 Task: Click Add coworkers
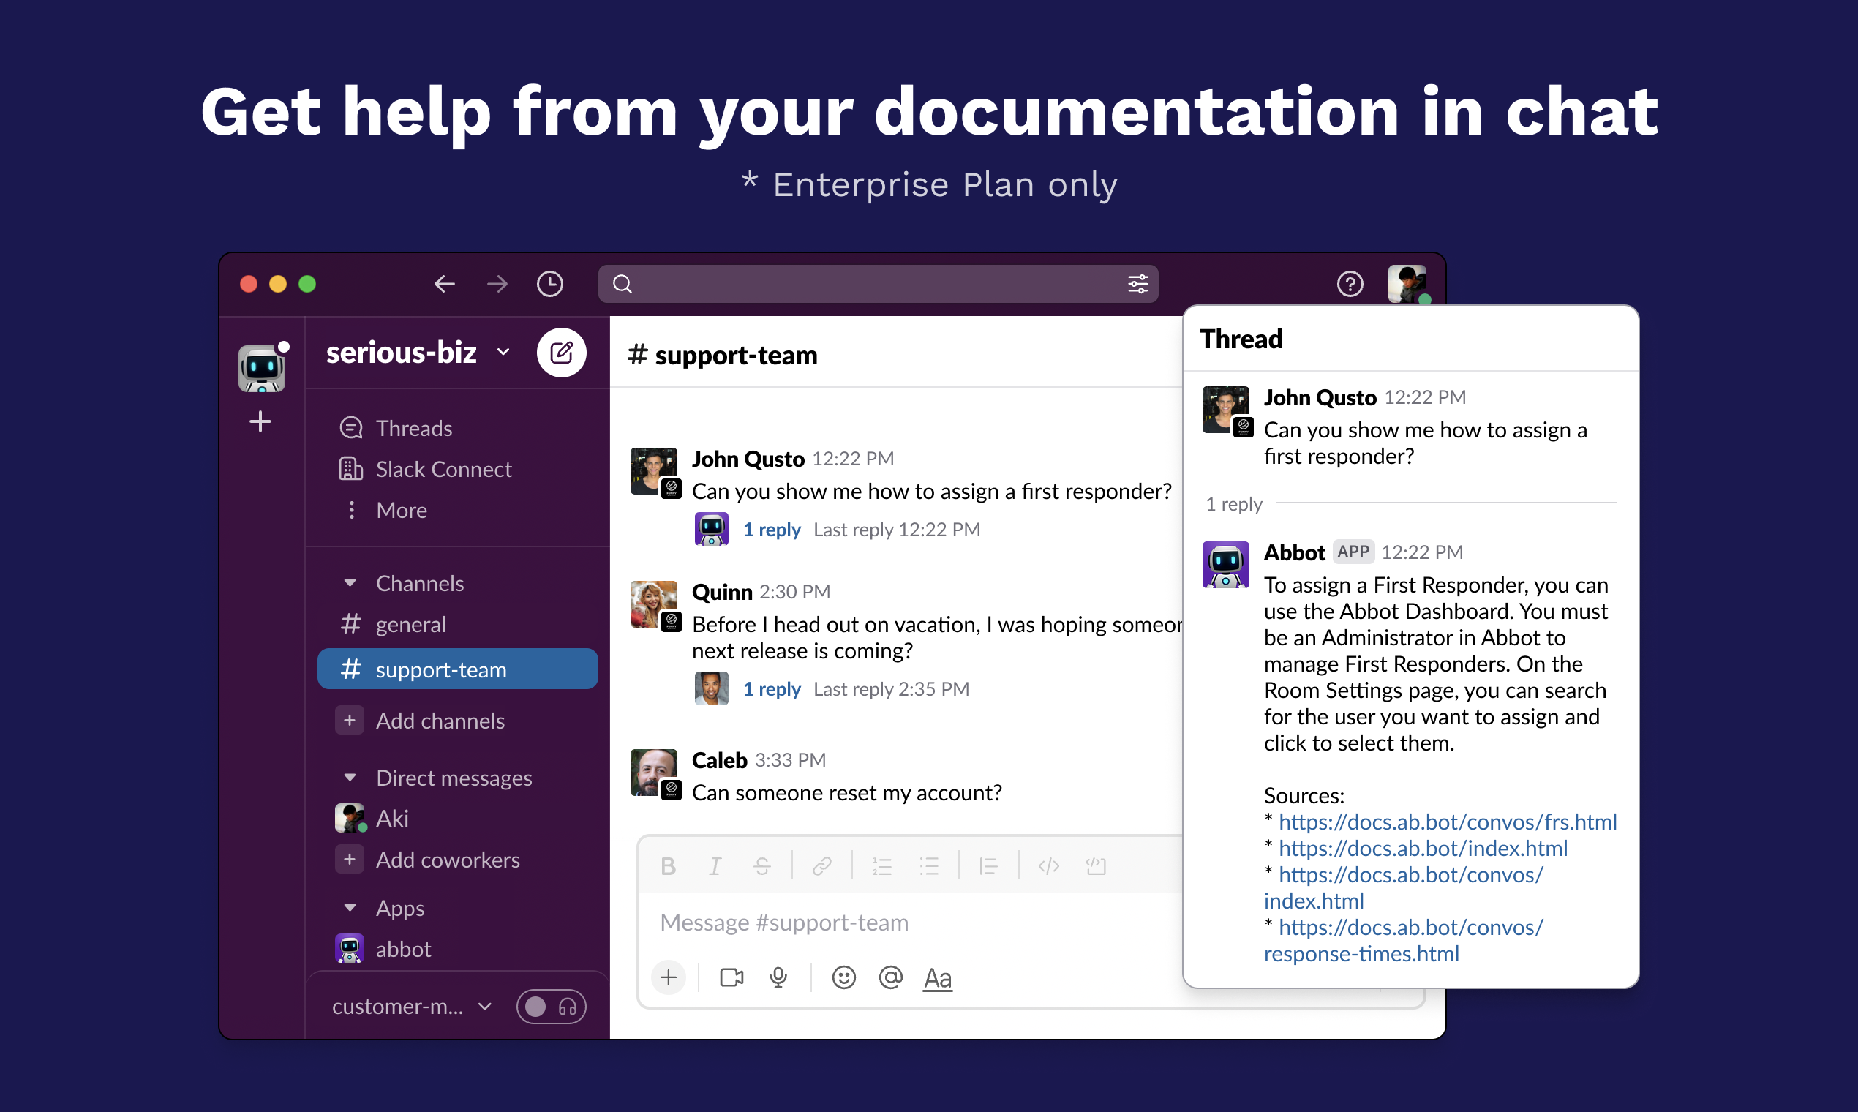[x=427, y=860]
